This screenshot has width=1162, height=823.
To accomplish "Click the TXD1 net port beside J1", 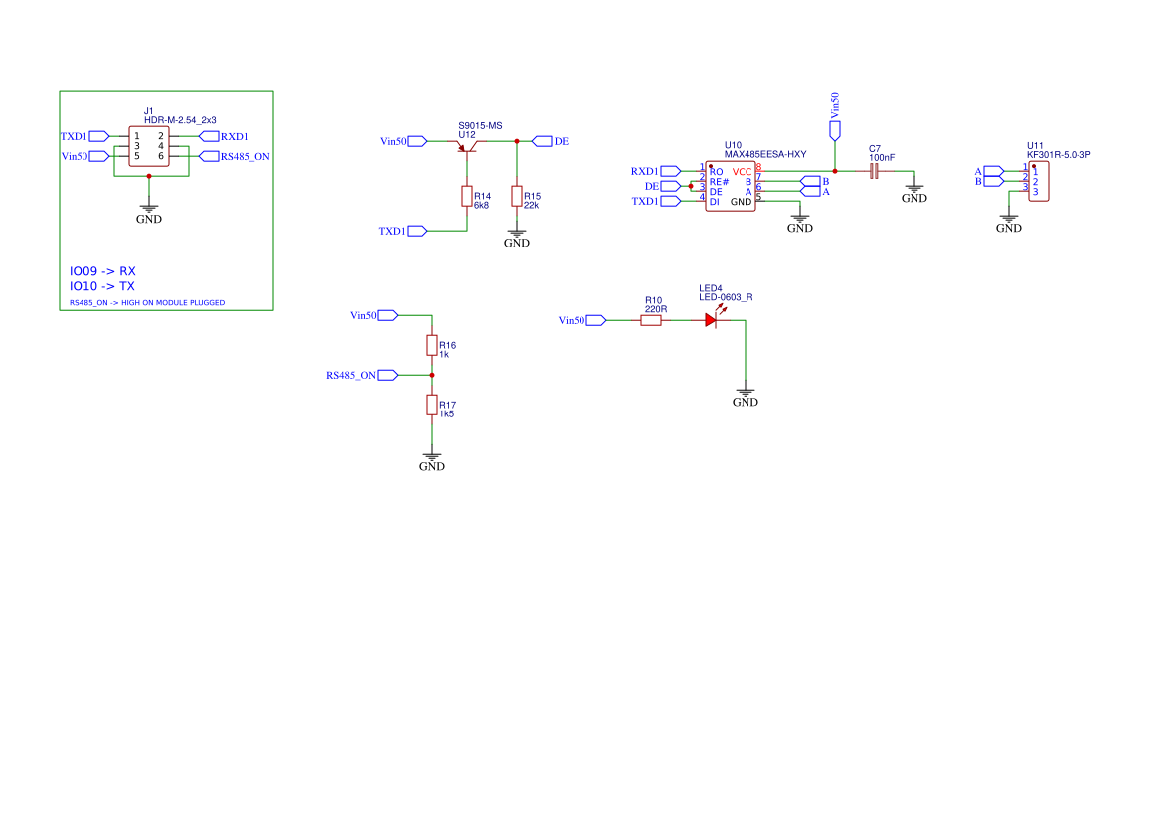I will [x=99, y=136].
